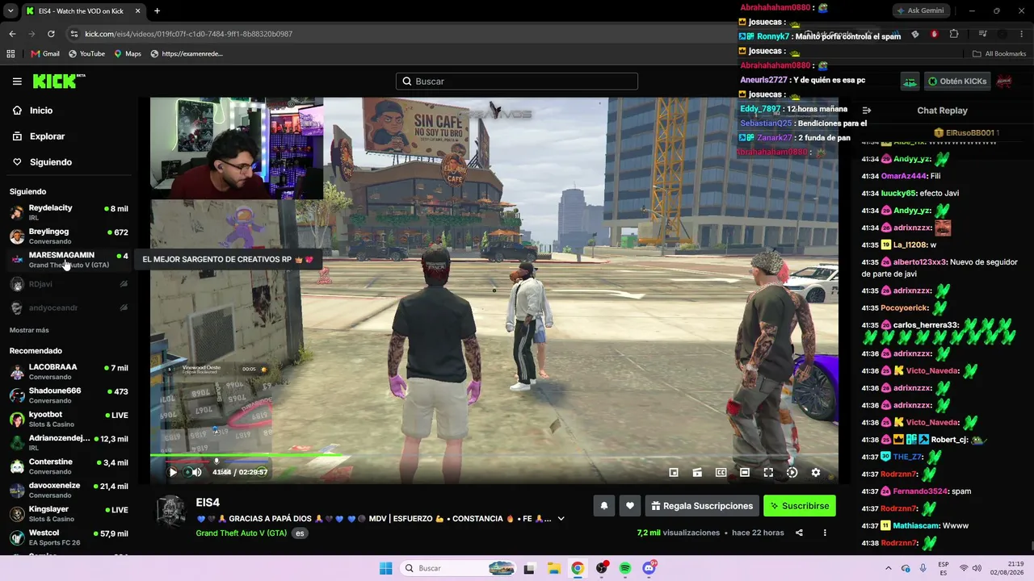Open the green gift icon beside Obtén KICKs
The image size is (1034, 581).
pyautogui.click(x=910, y=82)
